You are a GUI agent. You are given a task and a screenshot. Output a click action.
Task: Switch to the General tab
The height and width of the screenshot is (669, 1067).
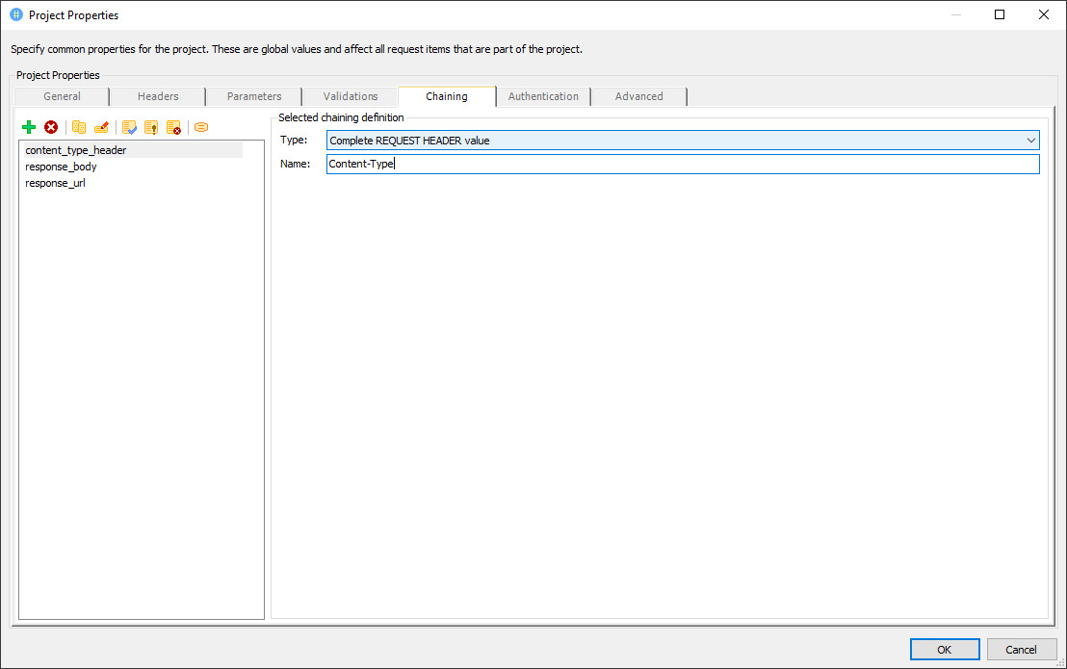62,96
